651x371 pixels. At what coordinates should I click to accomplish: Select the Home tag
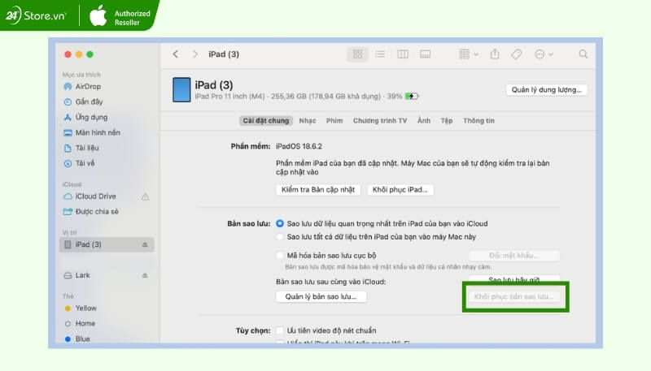click(85, 323)
